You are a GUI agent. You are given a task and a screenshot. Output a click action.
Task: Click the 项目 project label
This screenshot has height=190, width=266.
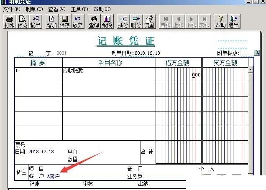coord(36,169)
